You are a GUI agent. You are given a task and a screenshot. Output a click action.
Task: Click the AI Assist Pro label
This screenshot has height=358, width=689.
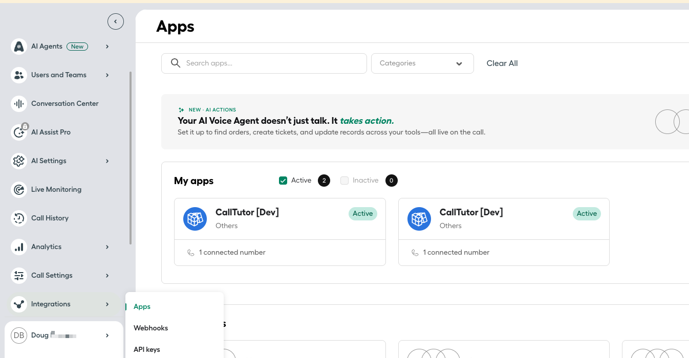(x=51, y=132)
